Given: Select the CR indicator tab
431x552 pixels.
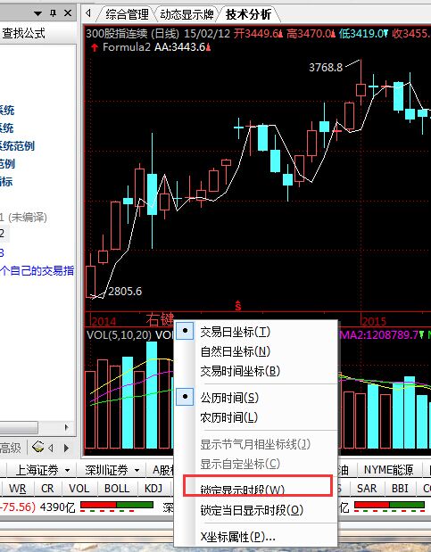Looking at the screenshot, I should tap(47, 489).
